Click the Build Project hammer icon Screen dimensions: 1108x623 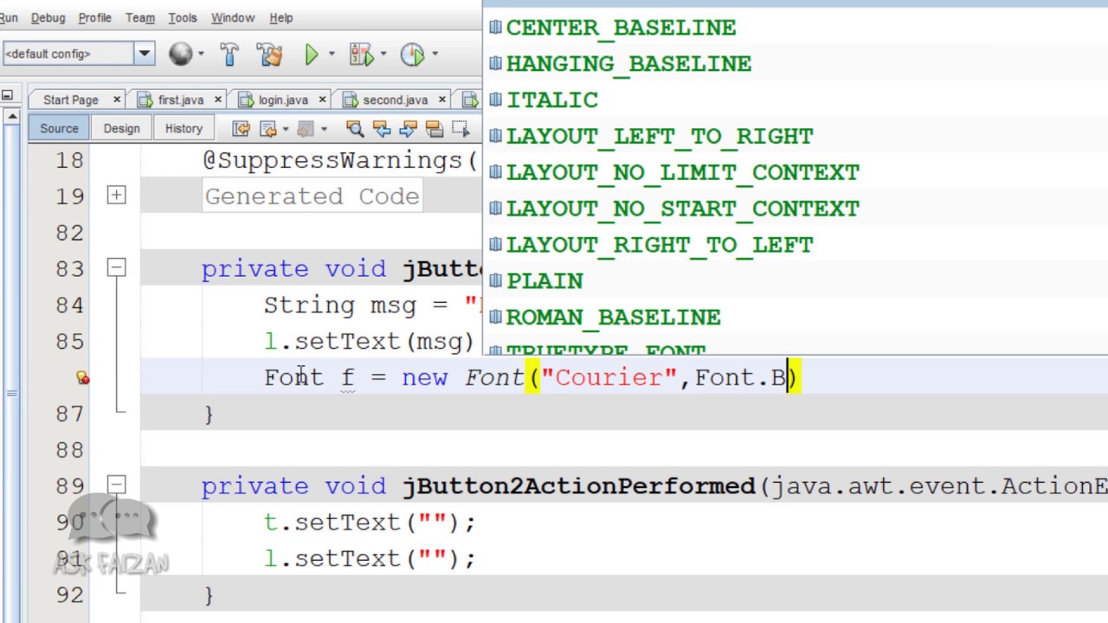(229, 55)
